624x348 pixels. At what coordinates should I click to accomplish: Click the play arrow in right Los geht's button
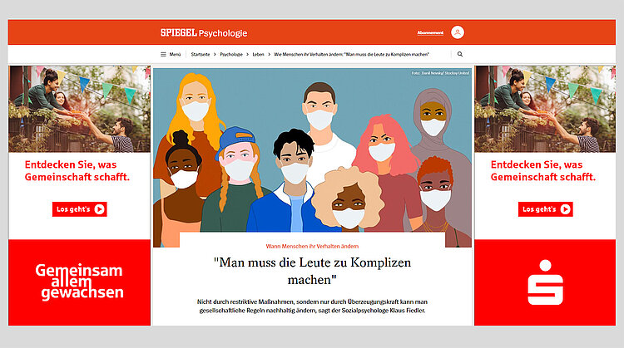point(565,209)
